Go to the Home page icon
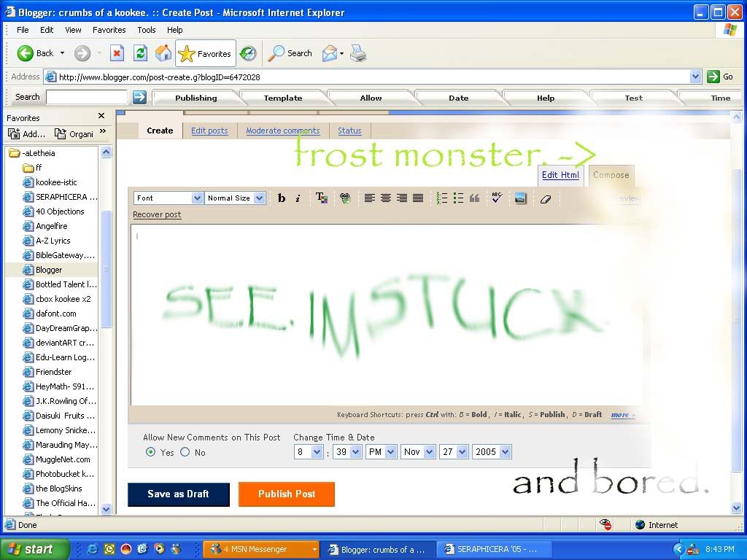The image size is (747, 560). pos(163,53)
